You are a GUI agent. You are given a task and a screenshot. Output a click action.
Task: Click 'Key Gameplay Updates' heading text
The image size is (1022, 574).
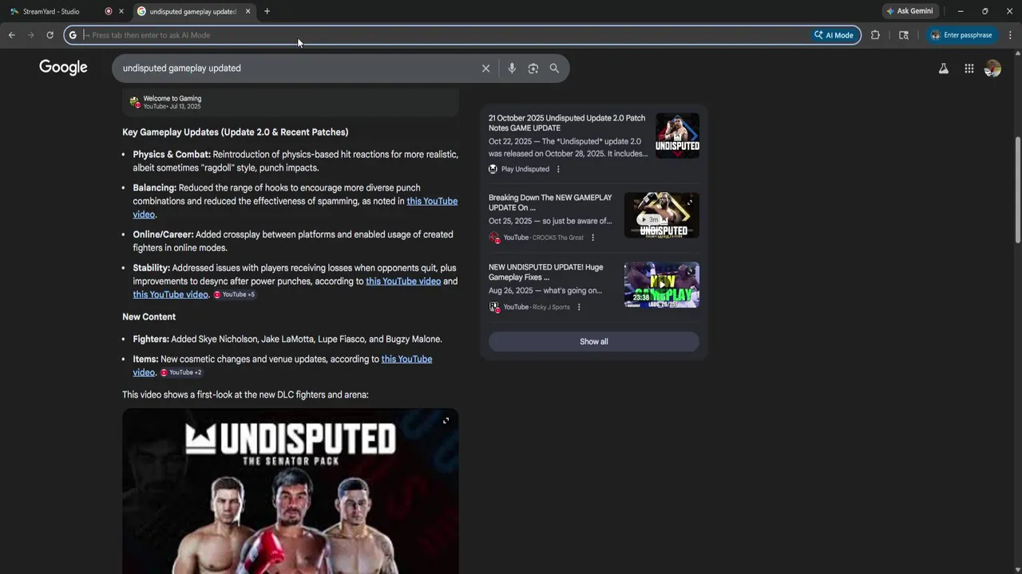click(235, 132)
